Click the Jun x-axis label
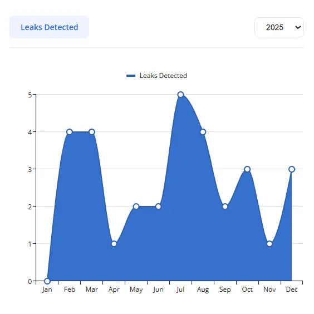Image resolution: width=314 pixels, height=314 pixels. (158, 290)
